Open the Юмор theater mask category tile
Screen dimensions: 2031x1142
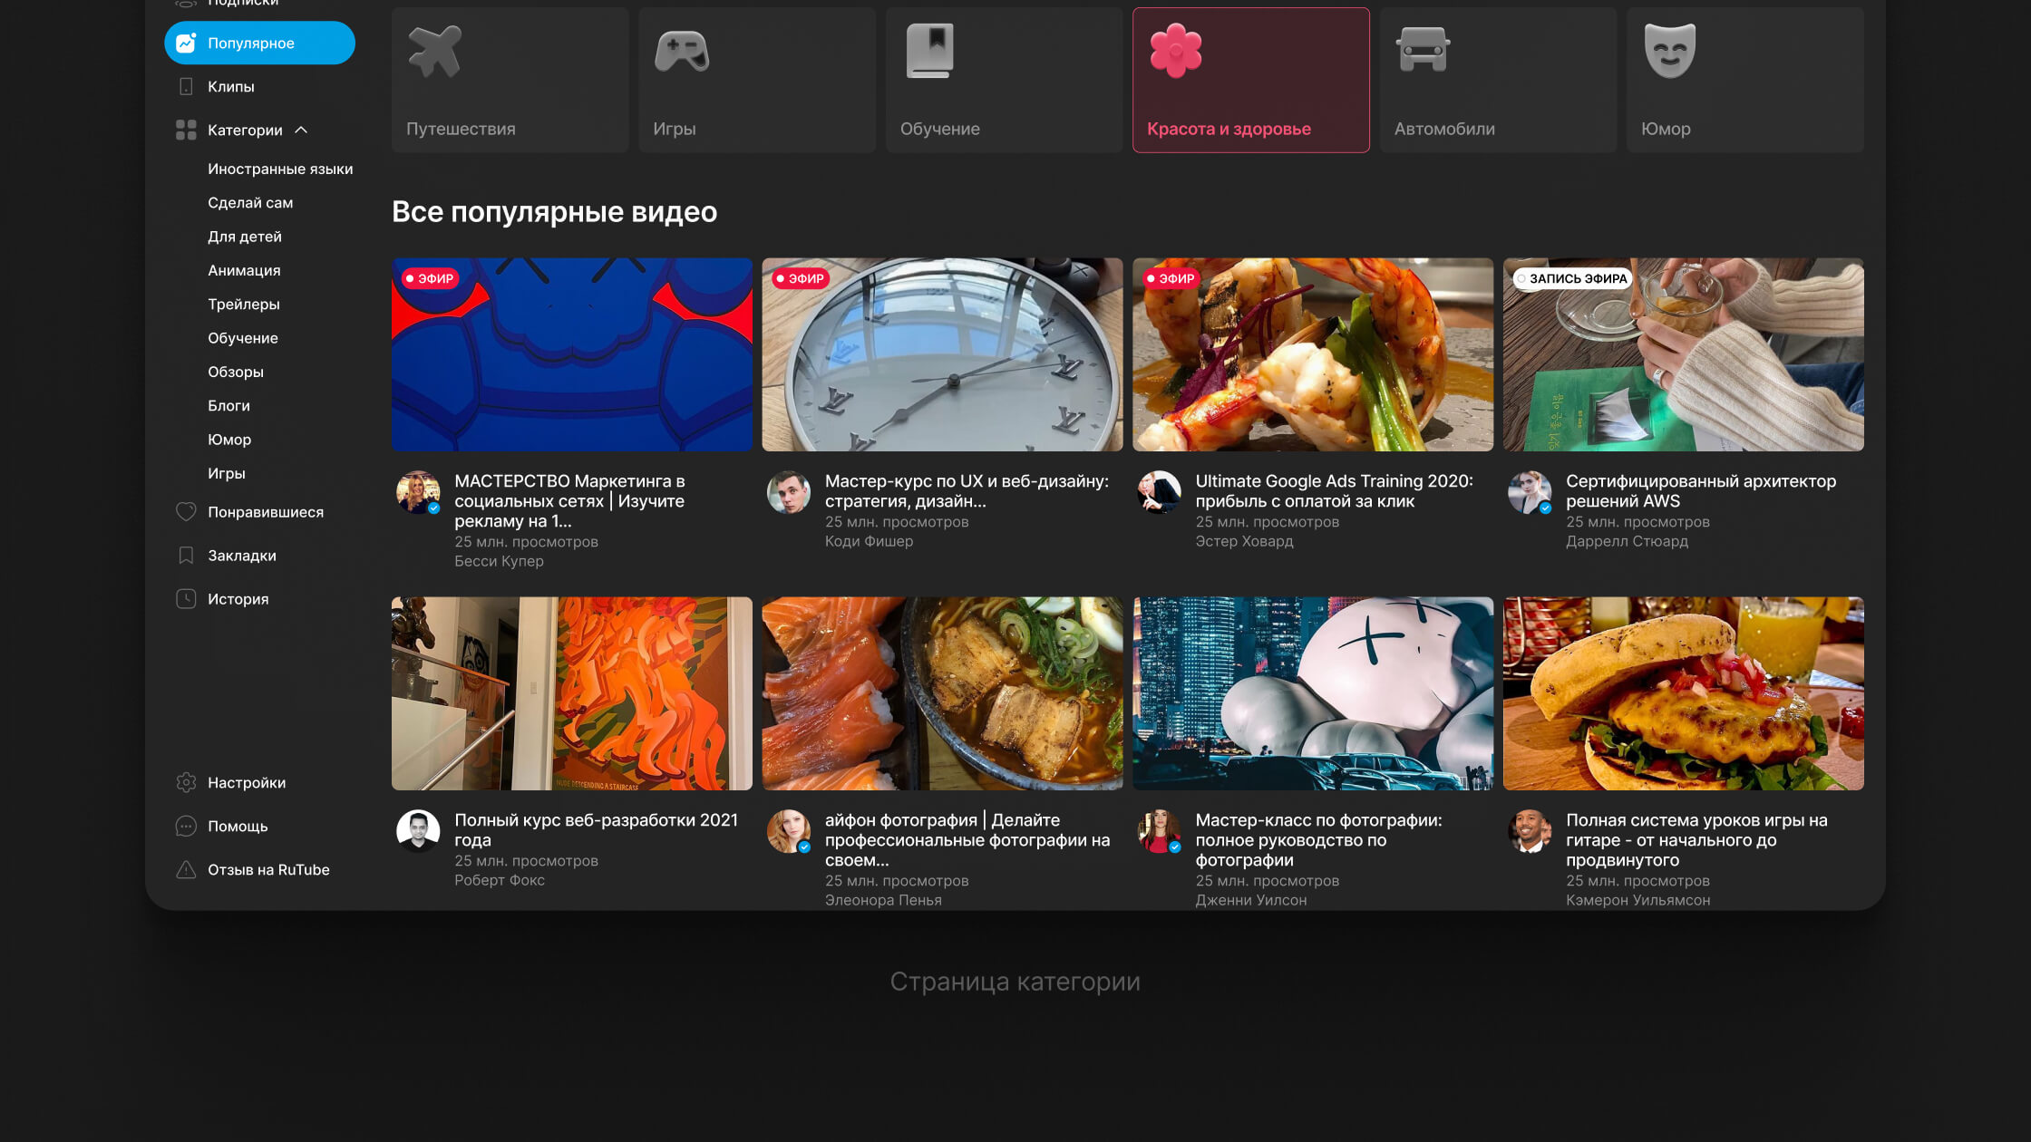1744,80
